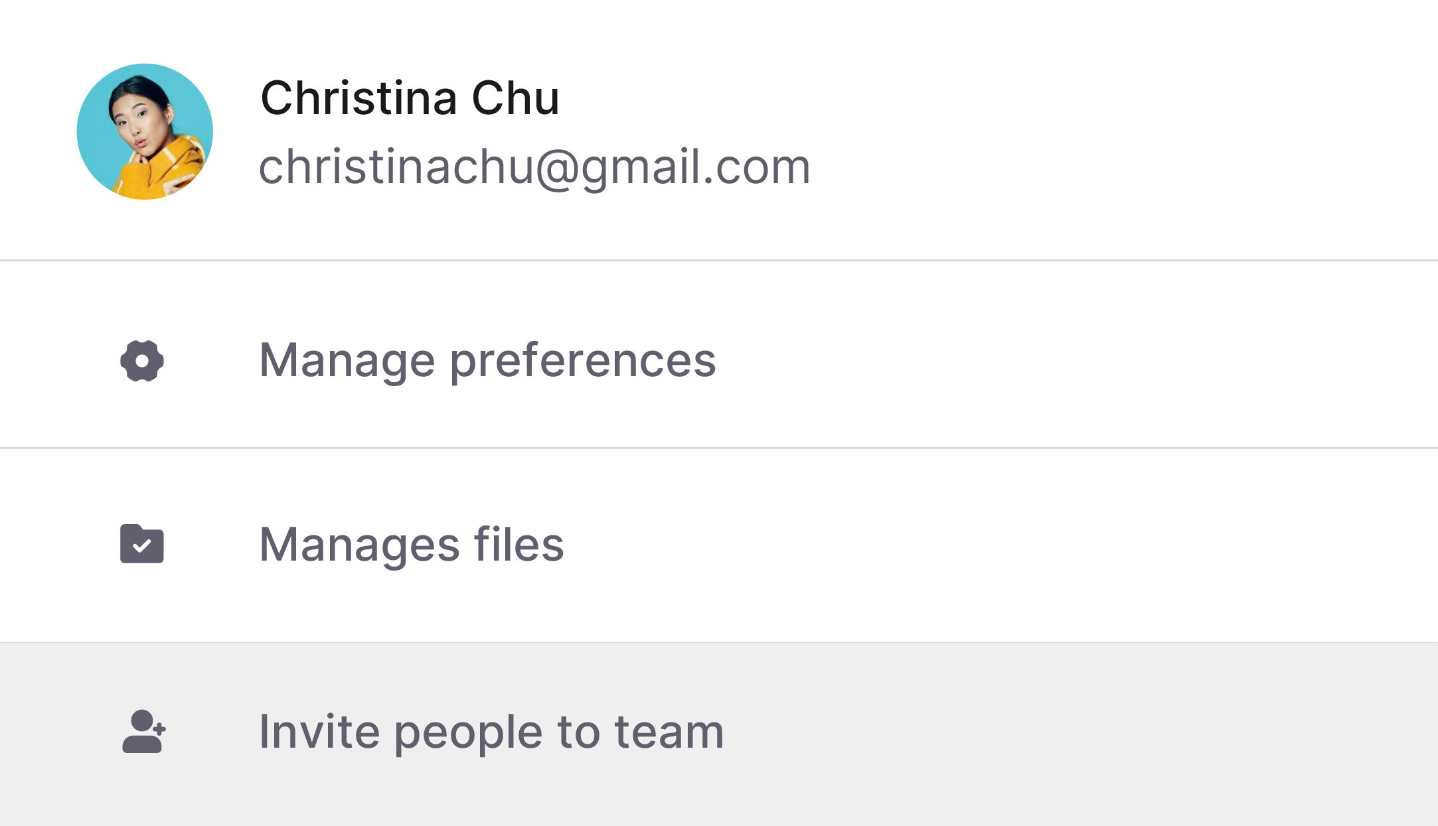
Task: Click the word "files" in the menu
Action: pos(519,545)
